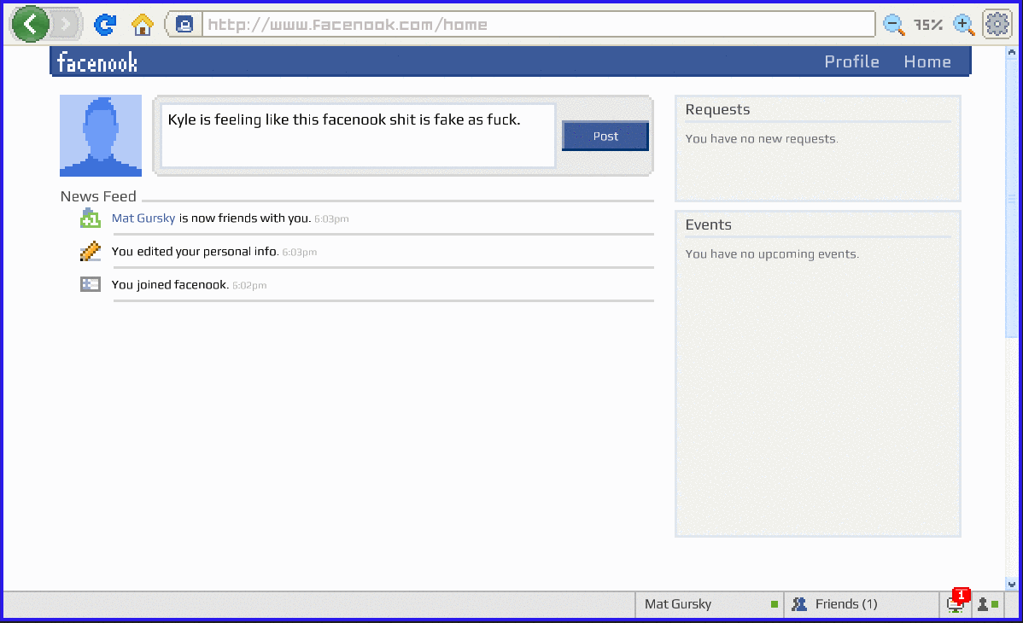The height and width of the screenshot is (623, 1023).
Task: Open the Home page tab
Action: [x=927, y=61]
